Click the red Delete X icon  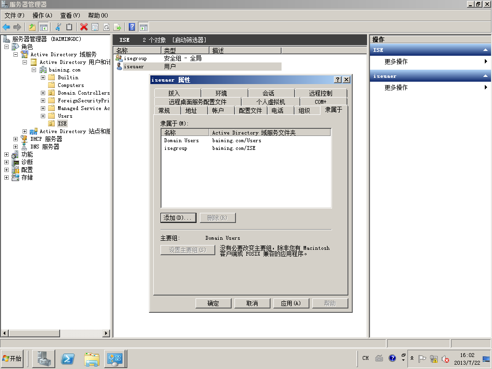(x=84, y=27)
